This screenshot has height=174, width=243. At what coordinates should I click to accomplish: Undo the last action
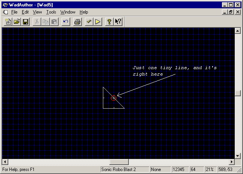[66, 21]
